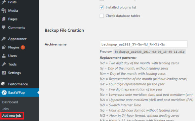
Task: Click the %g 12-hour format line
Action: (139, 110)
